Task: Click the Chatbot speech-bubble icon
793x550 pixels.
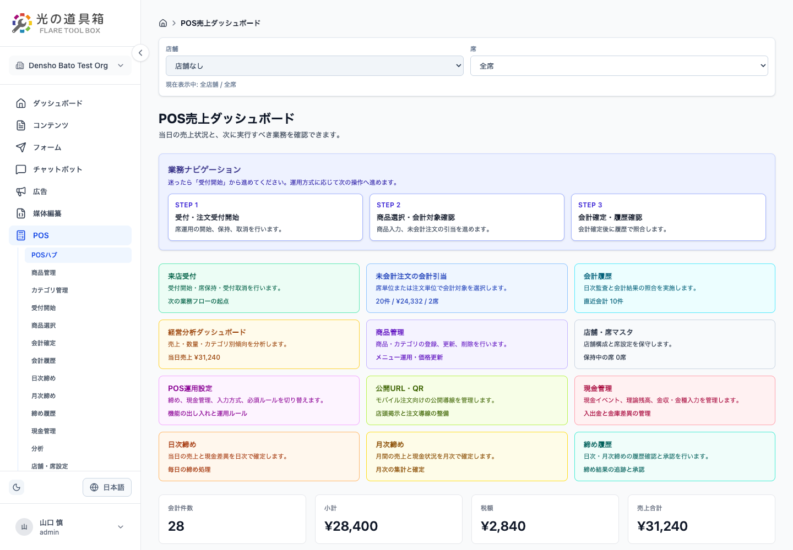Action: click(21, 169)
